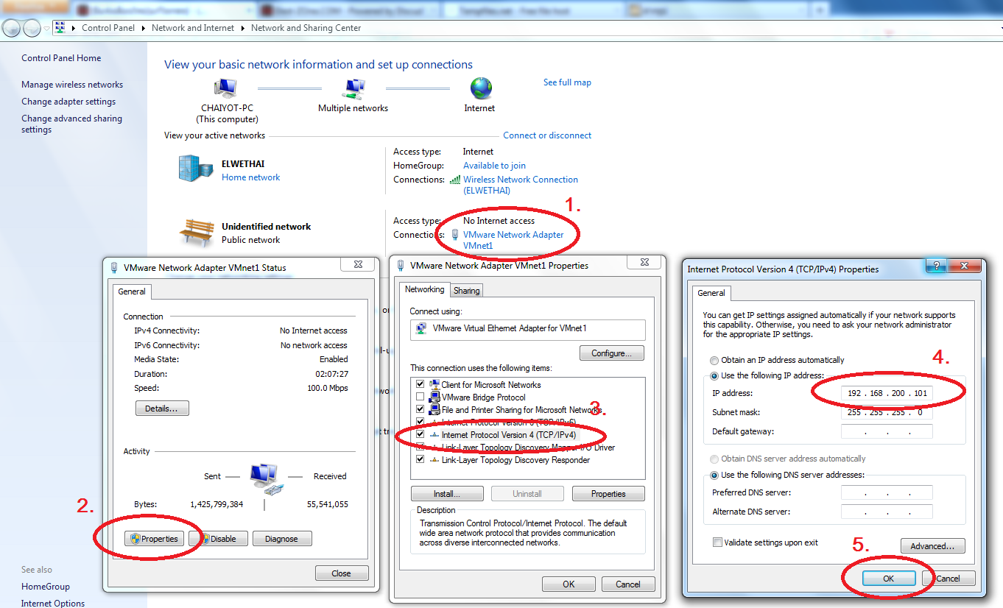Click the title bar icon of VMnet1 Status window
The height and width of the screenshot is (608, 1003).
pyautogui.click(x=114, y=267)
